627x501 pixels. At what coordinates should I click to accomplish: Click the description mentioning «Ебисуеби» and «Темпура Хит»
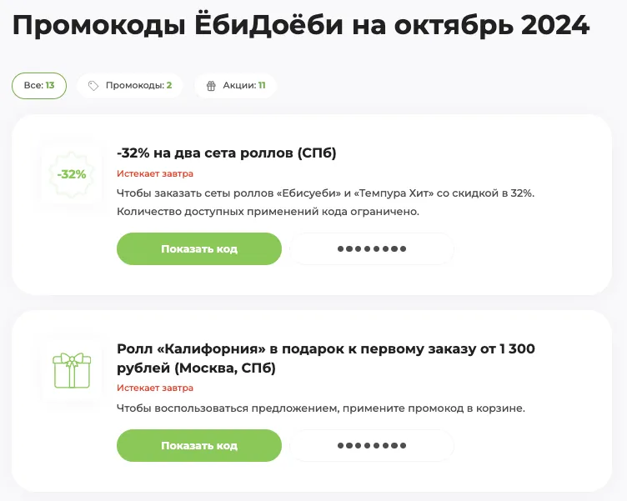[325, 193]
